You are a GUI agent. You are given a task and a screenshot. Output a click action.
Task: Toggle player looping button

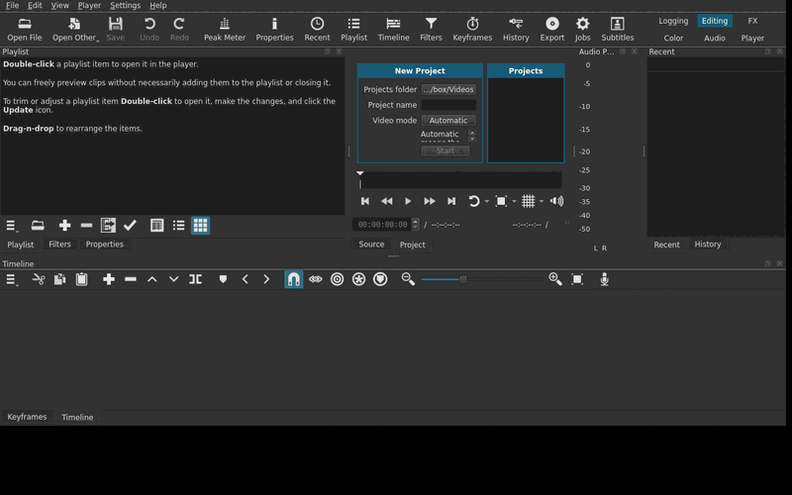click(473, 201)
